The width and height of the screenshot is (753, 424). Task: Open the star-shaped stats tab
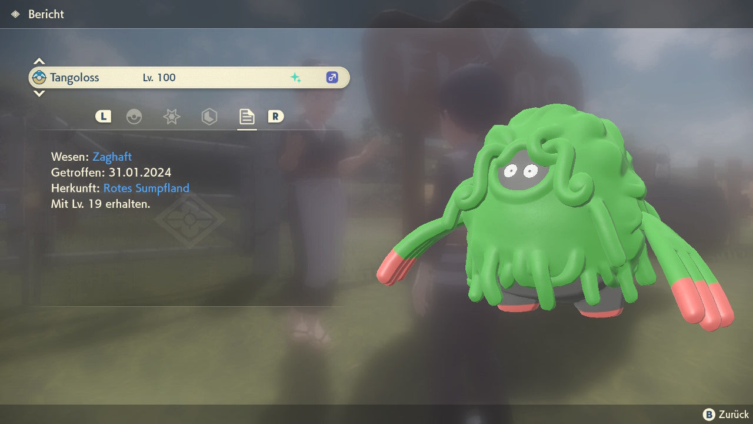171,117
